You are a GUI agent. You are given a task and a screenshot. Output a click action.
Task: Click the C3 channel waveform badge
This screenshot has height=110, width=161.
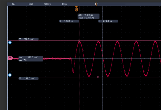[11, 58]
